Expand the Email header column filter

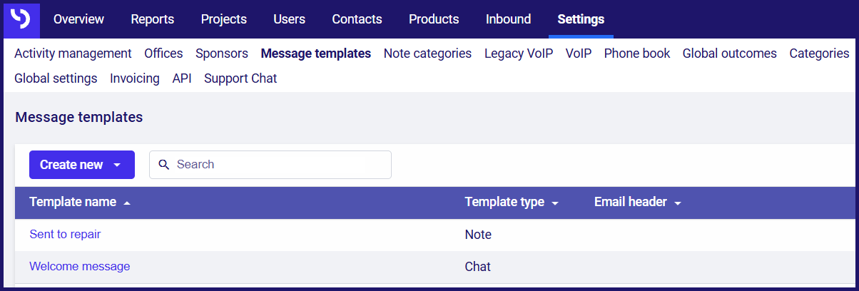(677, 203)
